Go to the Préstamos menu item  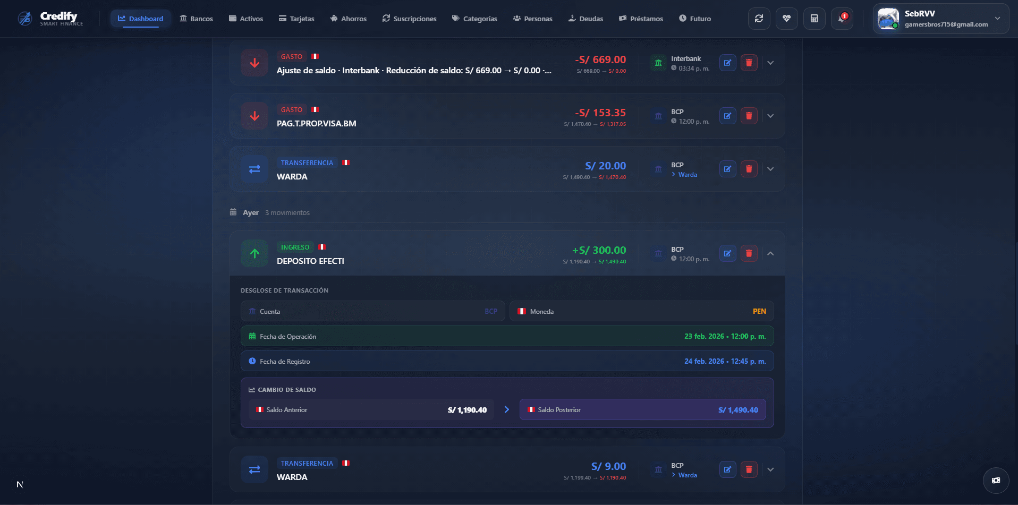641,18
